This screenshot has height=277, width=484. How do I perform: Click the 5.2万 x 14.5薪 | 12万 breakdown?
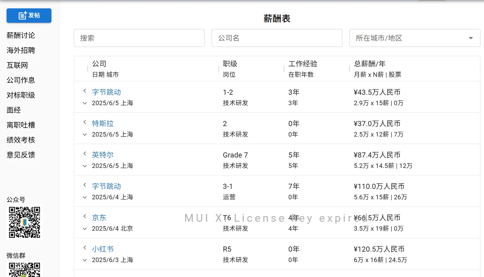(x=383, y=166)
